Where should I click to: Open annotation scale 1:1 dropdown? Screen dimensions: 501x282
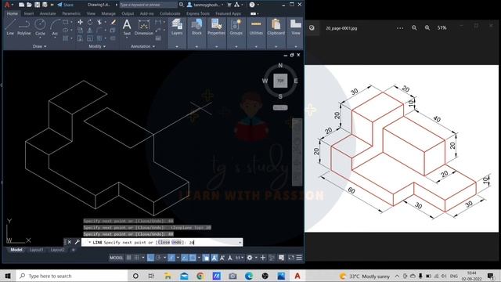[x=240, y=258]
